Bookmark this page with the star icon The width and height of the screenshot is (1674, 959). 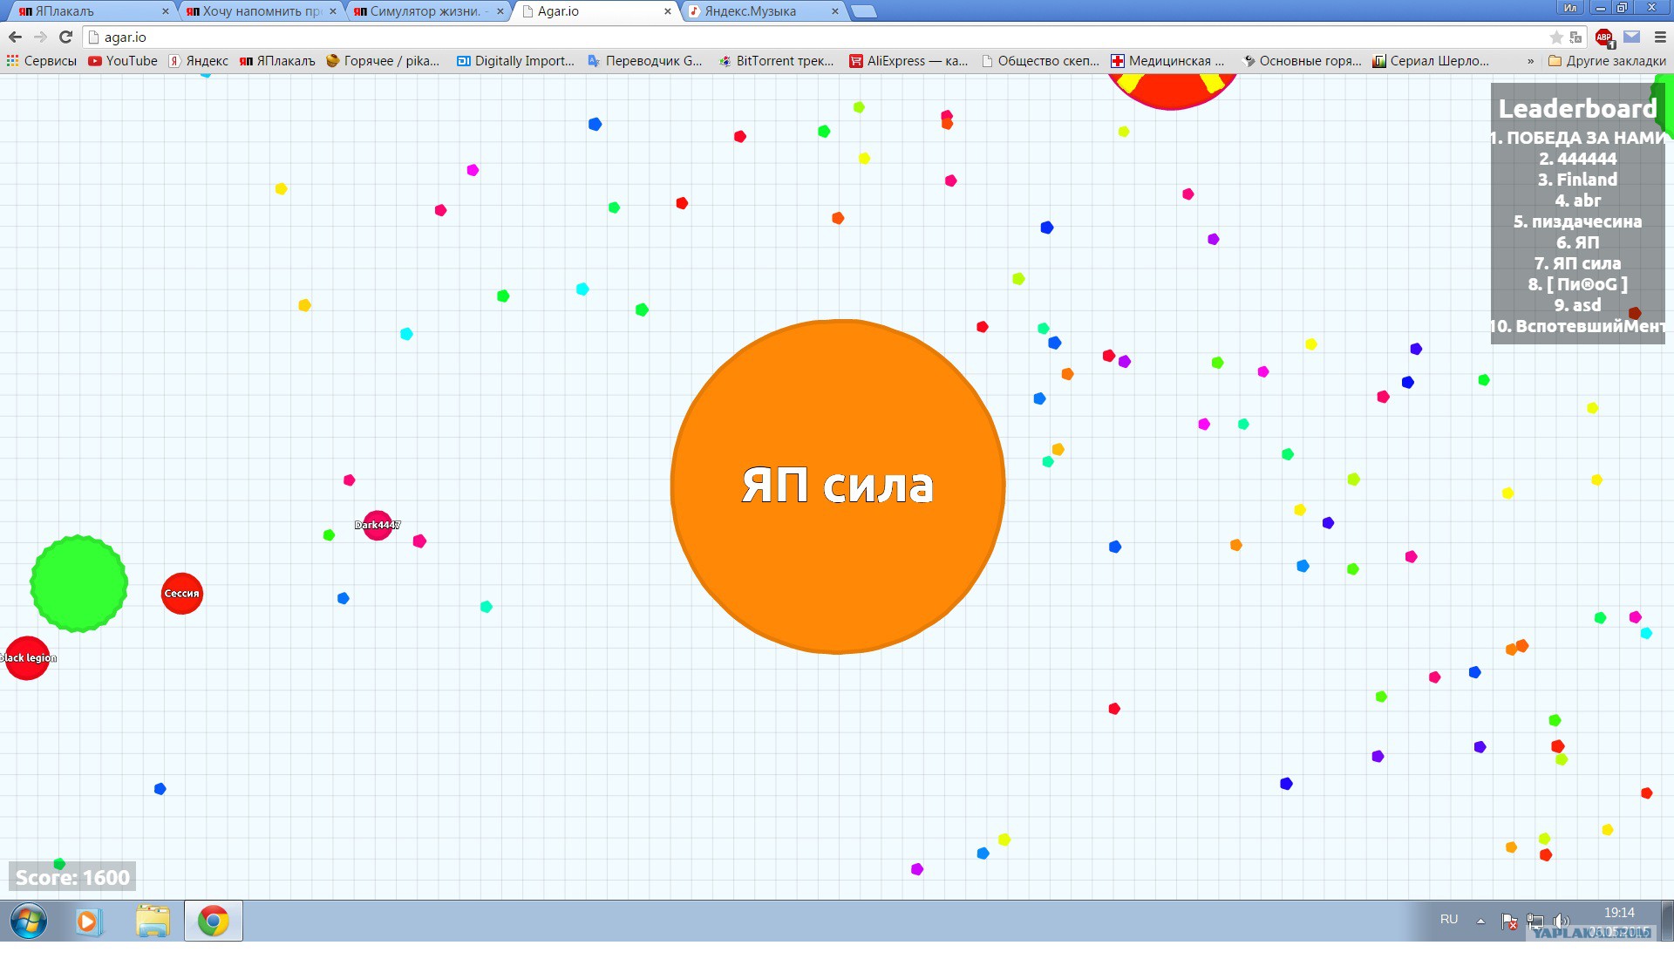click(1556, 37)
